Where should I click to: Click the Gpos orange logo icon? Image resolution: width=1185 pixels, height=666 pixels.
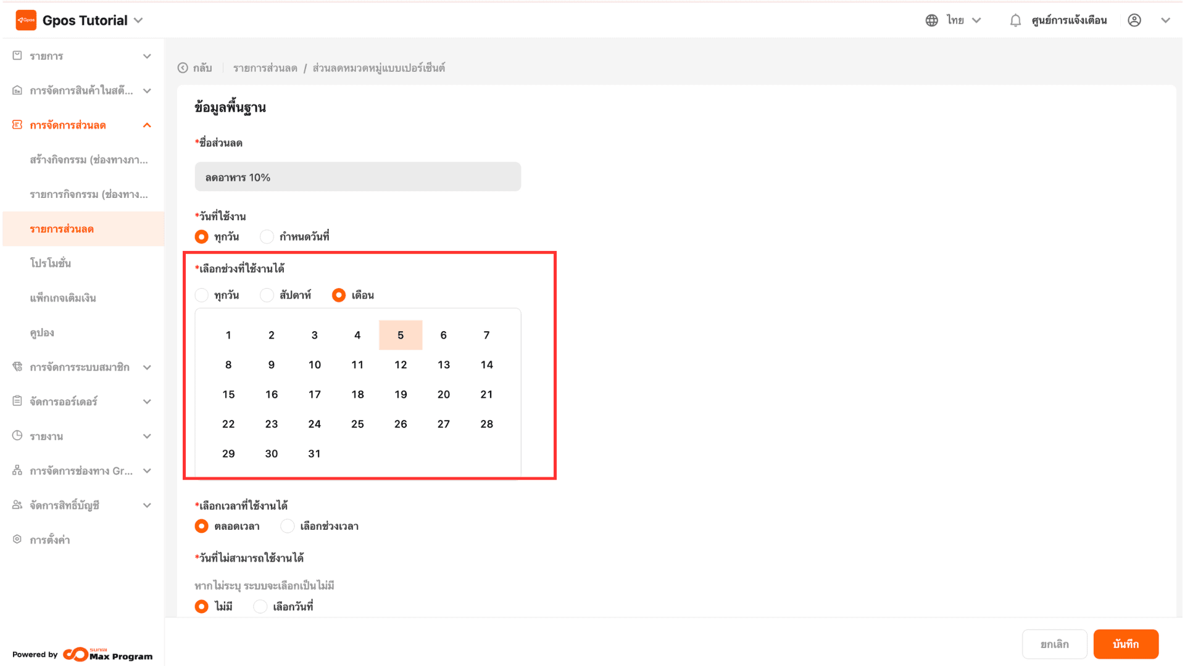coord(26,20)
